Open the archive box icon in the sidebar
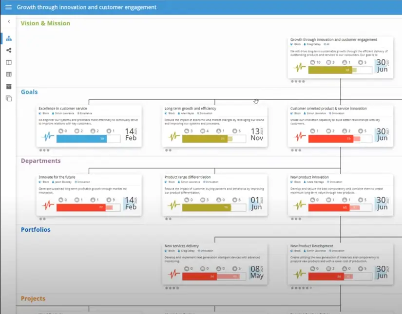 coord(9,87)
